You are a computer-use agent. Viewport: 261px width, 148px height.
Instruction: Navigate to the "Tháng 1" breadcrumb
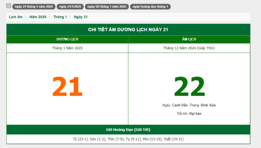click(60, 17)
